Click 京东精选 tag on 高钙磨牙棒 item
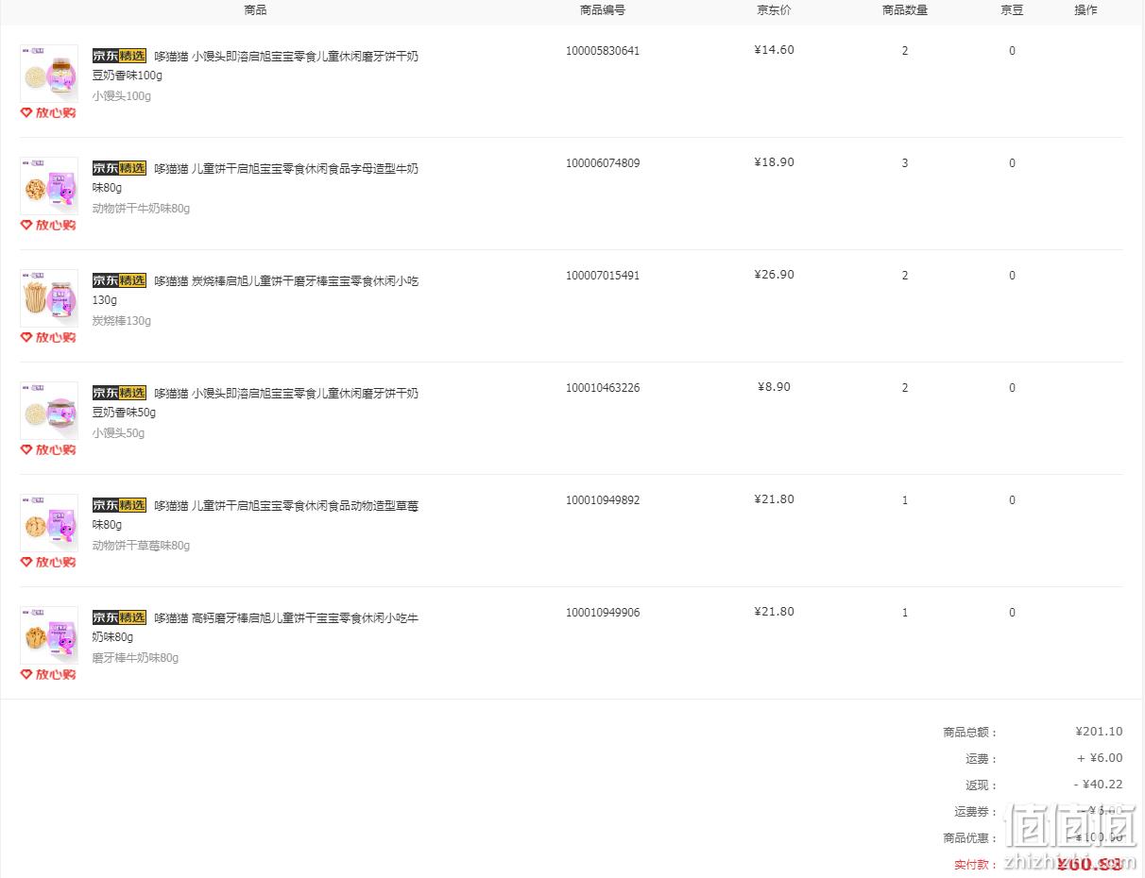This screenshot has height=878, width=1145. pos(119,617)
